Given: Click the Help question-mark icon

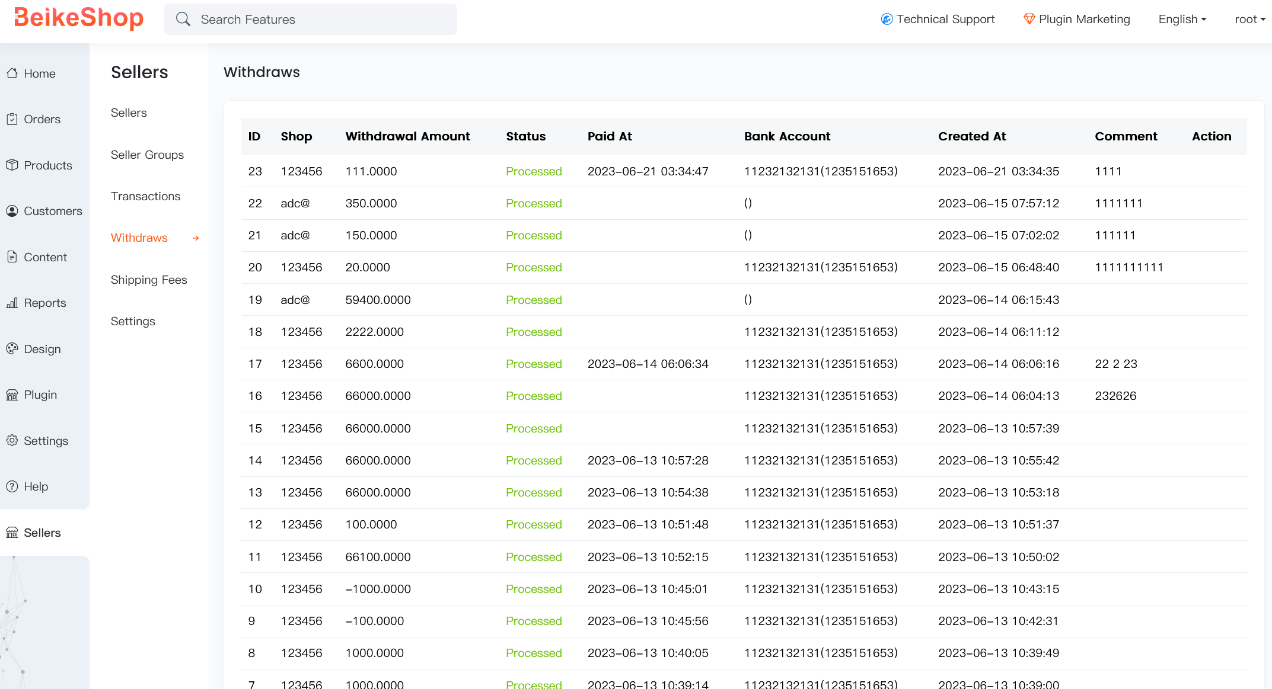Looking at the screenshot, I should point(12,486).
